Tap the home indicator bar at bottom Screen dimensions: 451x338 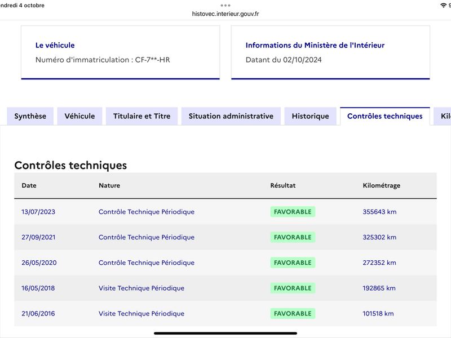pos(225,333)
